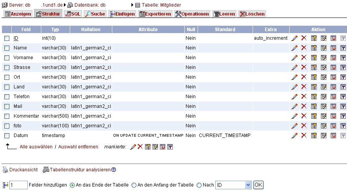Set primary key on the Strasse field
This screenshot has width=347, height=192.
[x=314, y=67]
